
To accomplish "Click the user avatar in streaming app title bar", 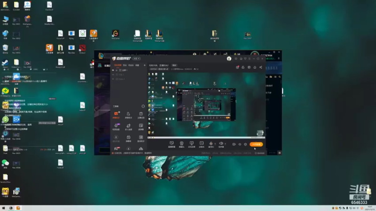I will coord(229,59).
